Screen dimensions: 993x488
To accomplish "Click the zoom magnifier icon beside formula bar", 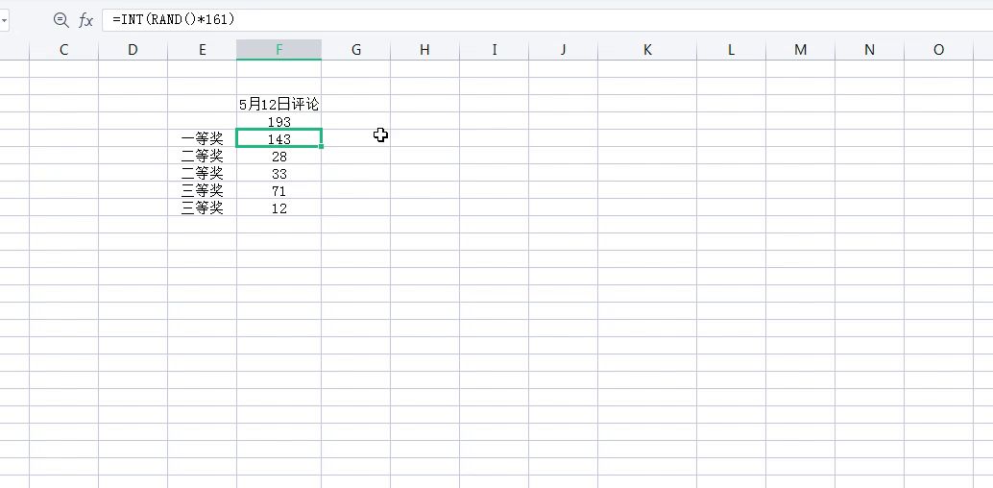I will pos(61,19).
